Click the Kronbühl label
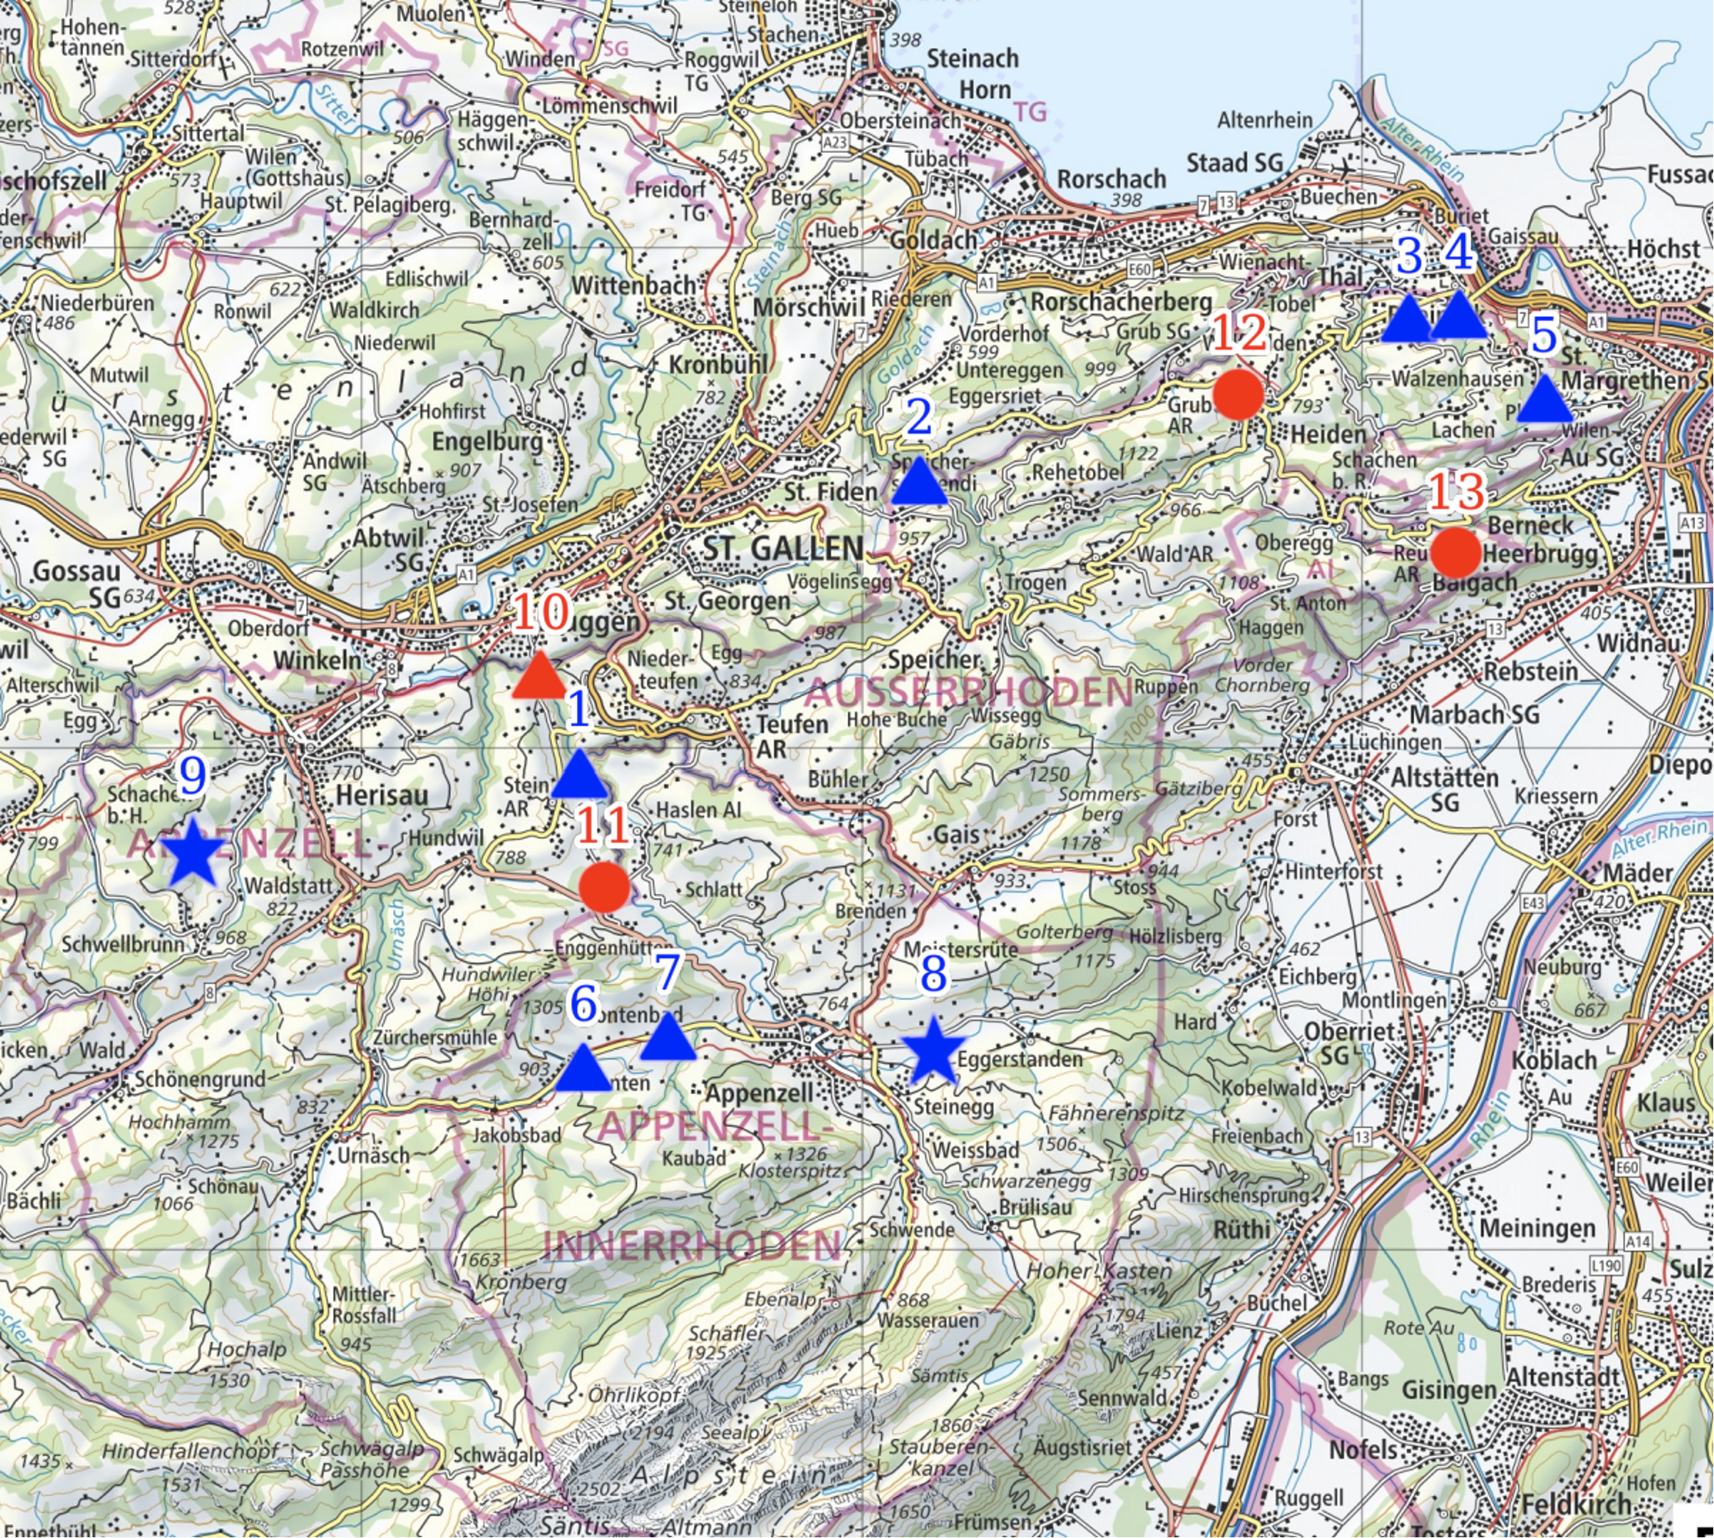The image size is (1714, 1538). click(x=719, y=364)
